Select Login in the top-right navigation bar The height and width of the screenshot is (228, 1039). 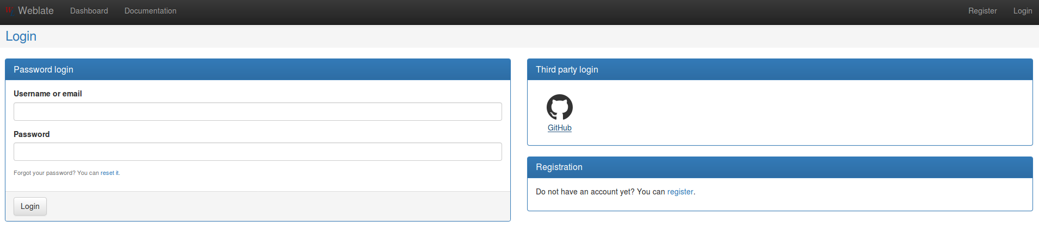point(1023,11)
